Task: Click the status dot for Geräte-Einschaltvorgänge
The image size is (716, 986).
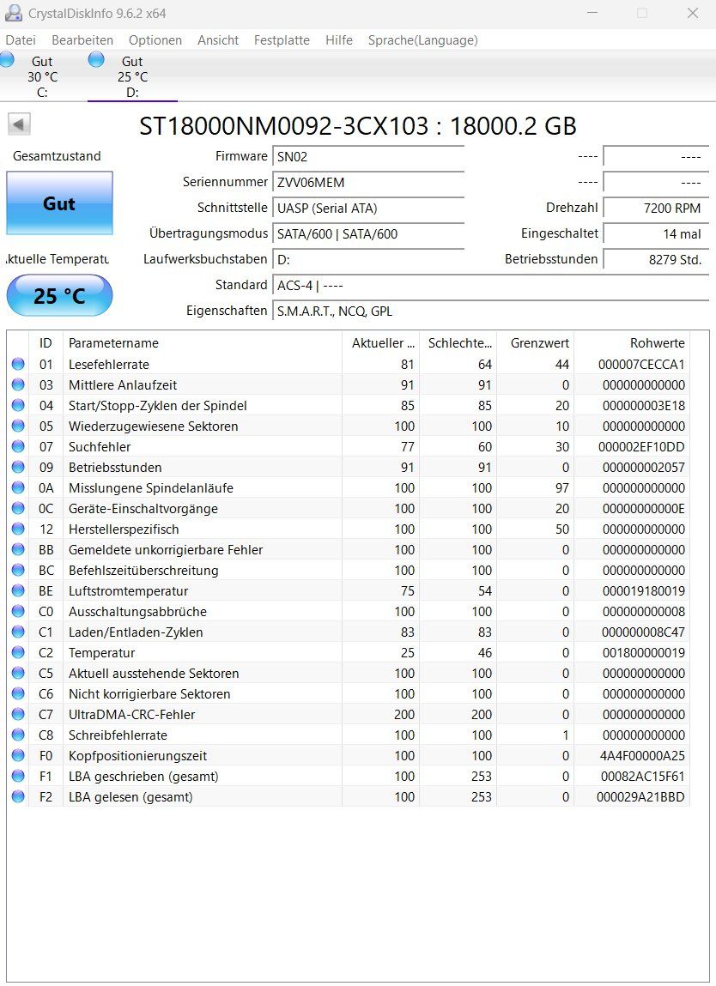Action: tap(18, 508)
